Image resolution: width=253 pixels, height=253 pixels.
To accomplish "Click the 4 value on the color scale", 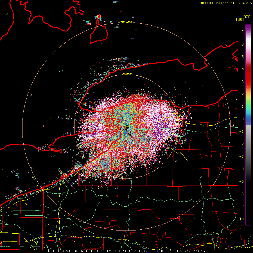I will [x=243, y=69].
